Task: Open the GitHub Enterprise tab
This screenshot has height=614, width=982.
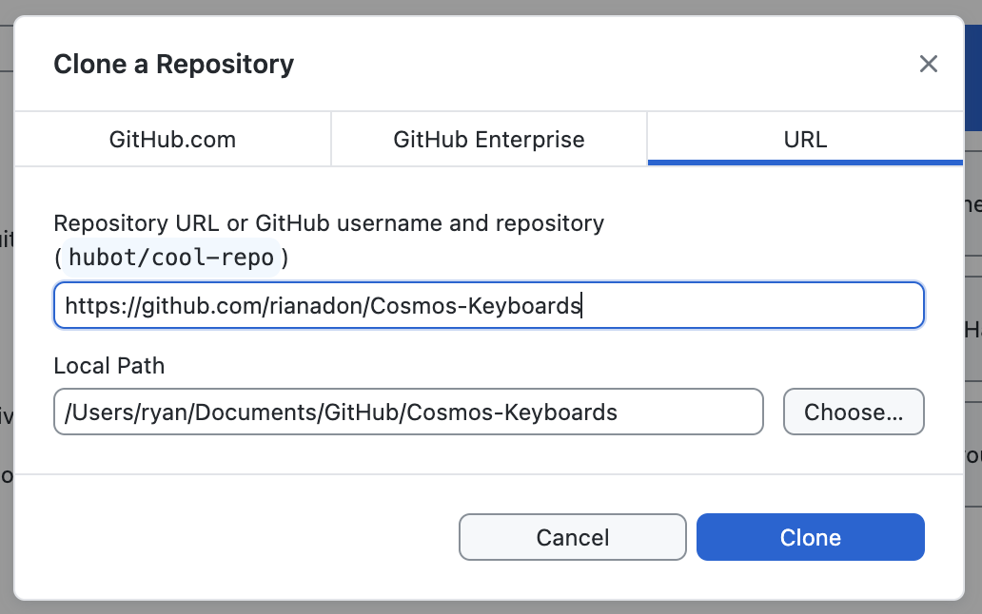Action: click(488, 139)
